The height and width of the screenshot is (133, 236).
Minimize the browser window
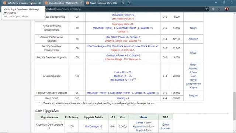tap(216, 3)
